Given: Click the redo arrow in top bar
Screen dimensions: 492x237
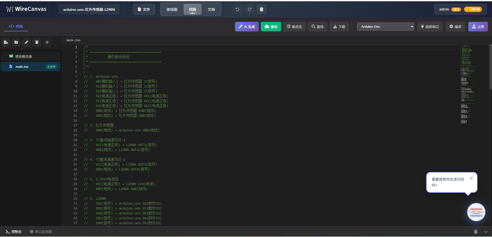Looking at the screenshot, I should (249, 10).
